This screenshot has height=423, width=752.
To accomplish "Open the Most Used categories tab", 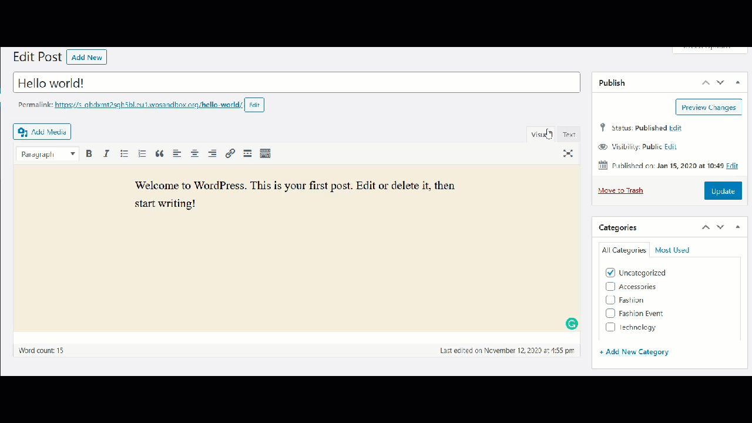I will 672,250.
